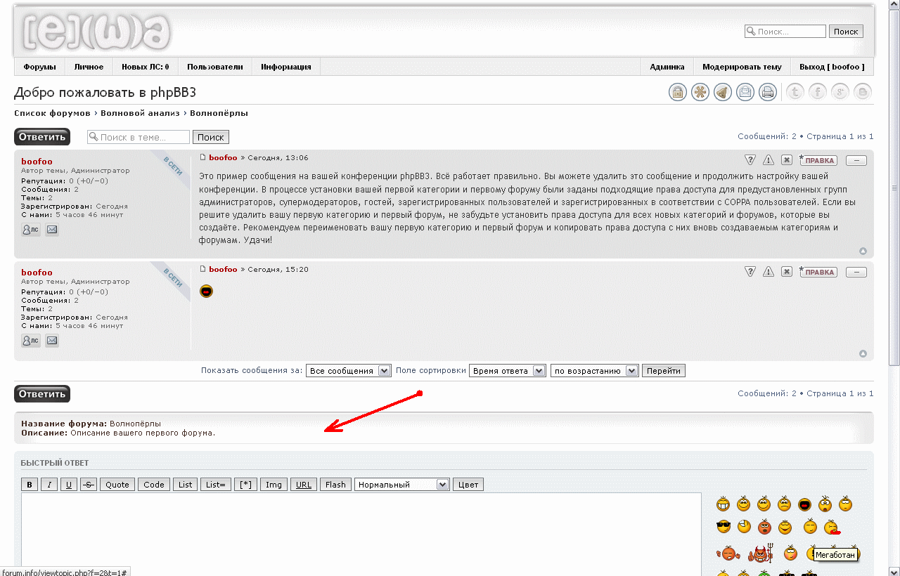Insert the sunglasses smiley
The width and height of the screenshot is (900, 576).
[x=724, y=527]
